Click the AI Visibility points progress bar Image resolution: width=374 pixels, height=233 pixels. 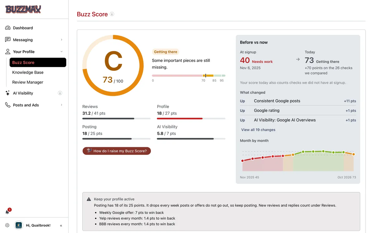click(x=191, y=139)
